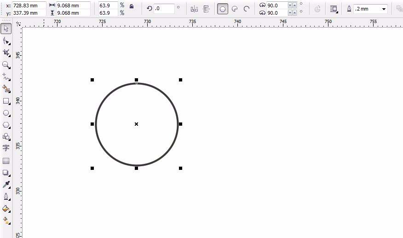The image size is (403, 238).
Task: Click the object width field
Action: point(73,6)
